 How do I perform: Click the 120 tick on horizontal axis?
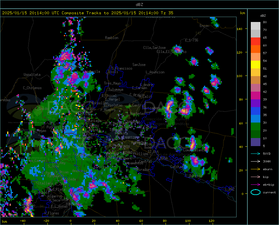pos(211,221)
